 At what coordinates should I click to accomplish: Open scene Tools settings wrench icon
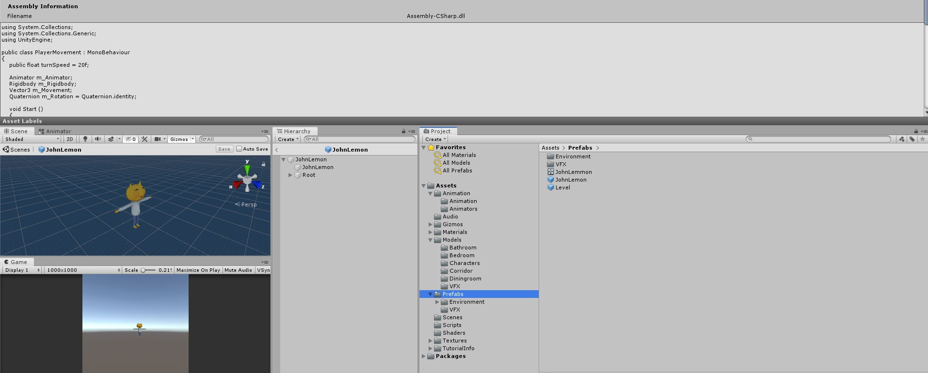click(x=144, y=139)
